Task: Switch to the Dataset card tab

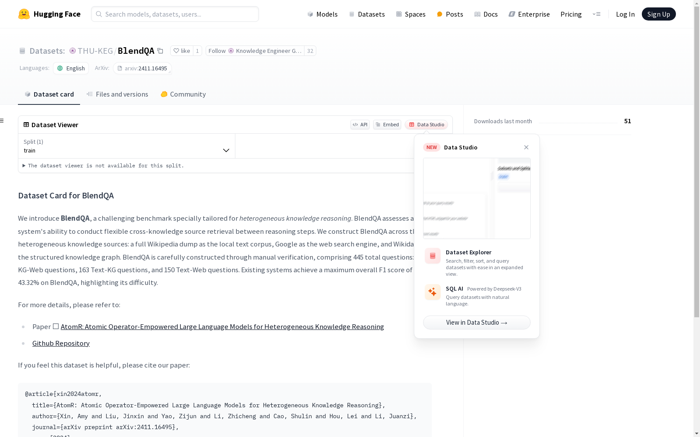Action: pos(49,94)
